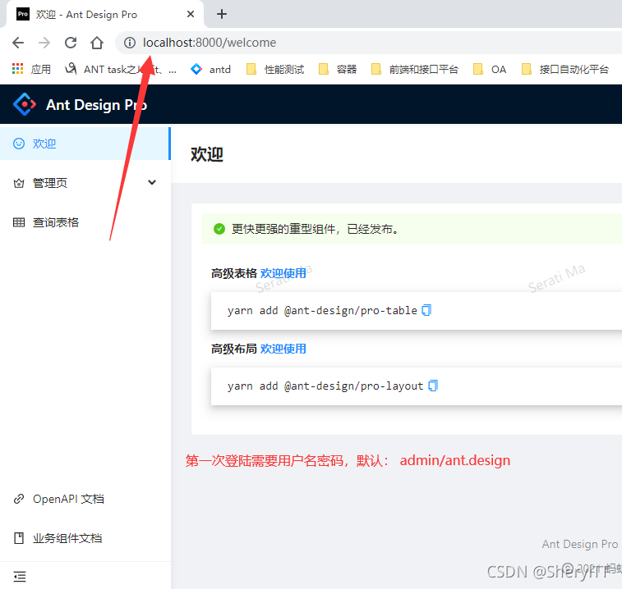Click the browser forward arrow
622x589 pixels.
(x=44, y=43)
